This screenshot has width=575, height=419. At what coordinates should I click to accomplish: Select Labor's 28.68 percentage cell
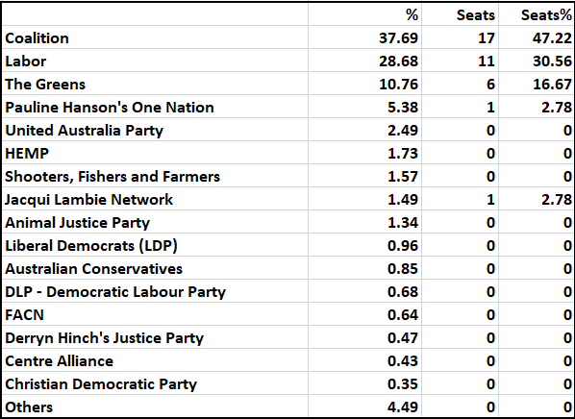pyautogui.click(x=364, y=61)
